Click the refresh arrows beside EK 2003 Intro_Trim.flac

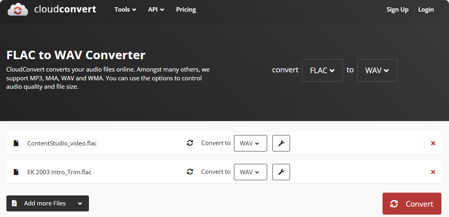point(190,172)
